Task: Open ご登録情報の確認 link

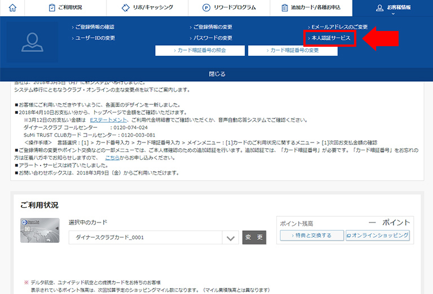Action: 95,27
